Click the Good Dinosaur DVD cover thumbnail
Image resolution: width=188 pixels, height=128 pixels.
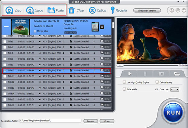(x=20, y=27)
